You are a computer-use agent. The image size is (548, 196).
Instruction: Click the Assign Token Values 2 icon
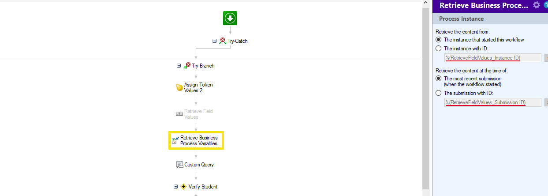[179, 87]
